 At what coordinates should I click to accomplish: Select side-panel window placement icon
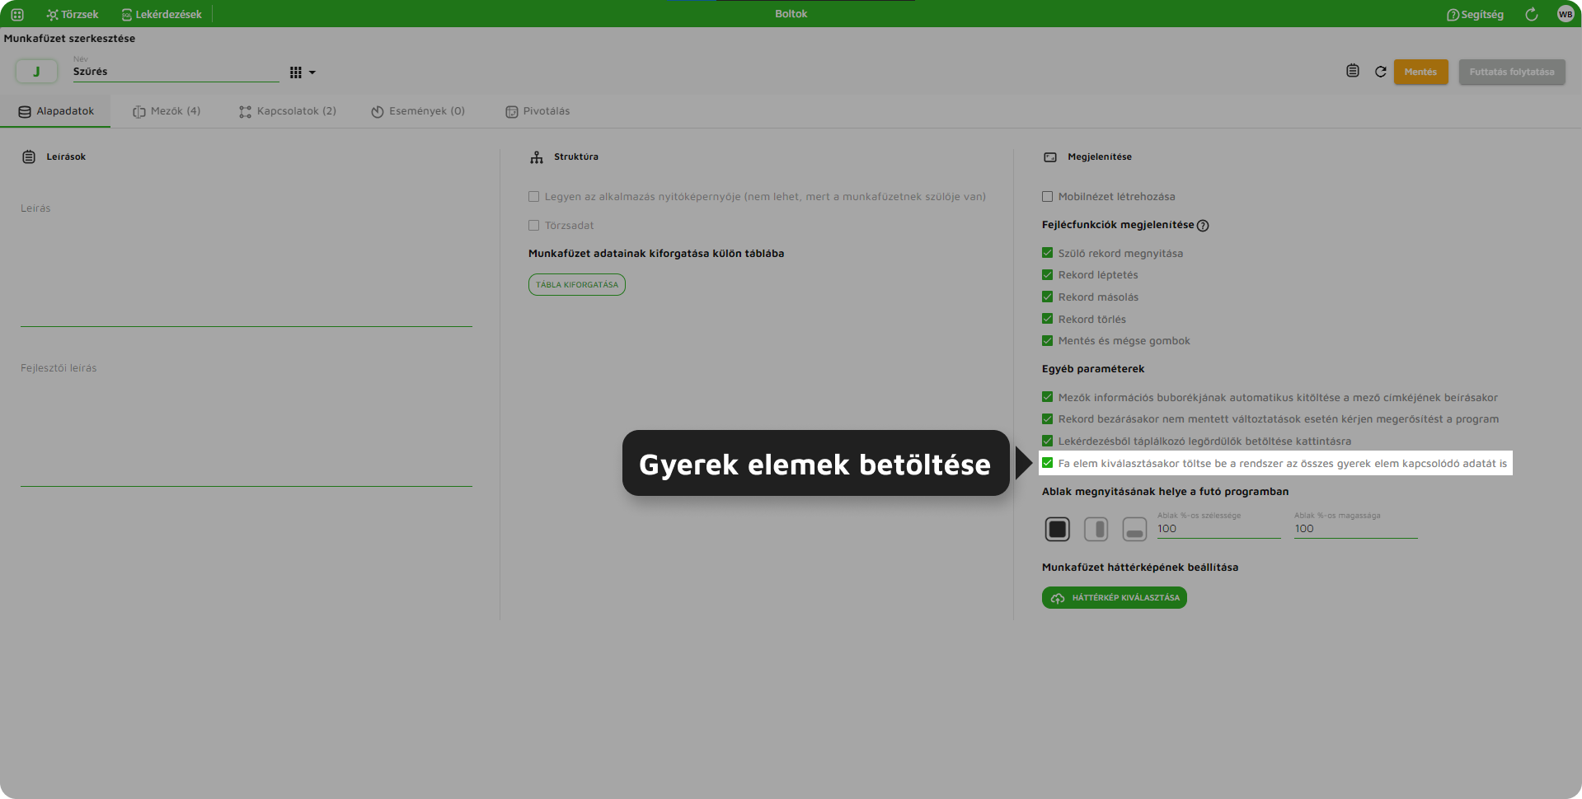(1096, 529)
